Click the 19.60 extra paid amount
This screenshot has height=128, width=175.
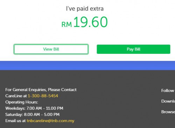[x=90, y=22]
